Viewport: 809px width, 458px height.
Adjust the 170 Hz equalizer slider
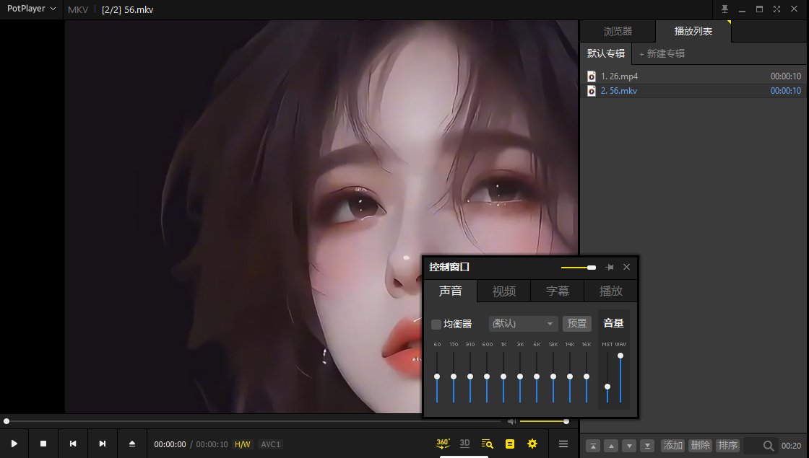click(454, 377)
